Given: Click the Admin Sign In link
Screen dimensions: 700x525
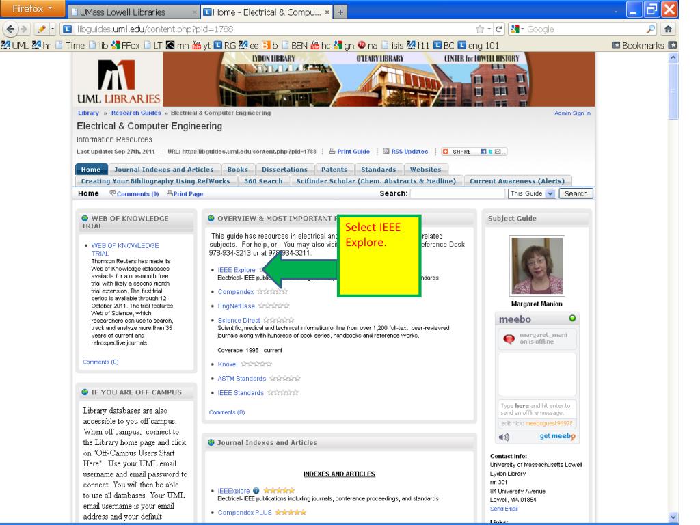Looking at the screenshot, I should (572, 113).
